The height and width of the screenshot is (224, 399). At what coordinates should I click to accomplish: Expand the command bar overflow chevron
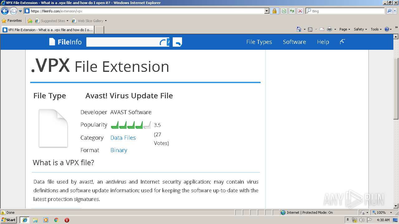tap(397, 27)
